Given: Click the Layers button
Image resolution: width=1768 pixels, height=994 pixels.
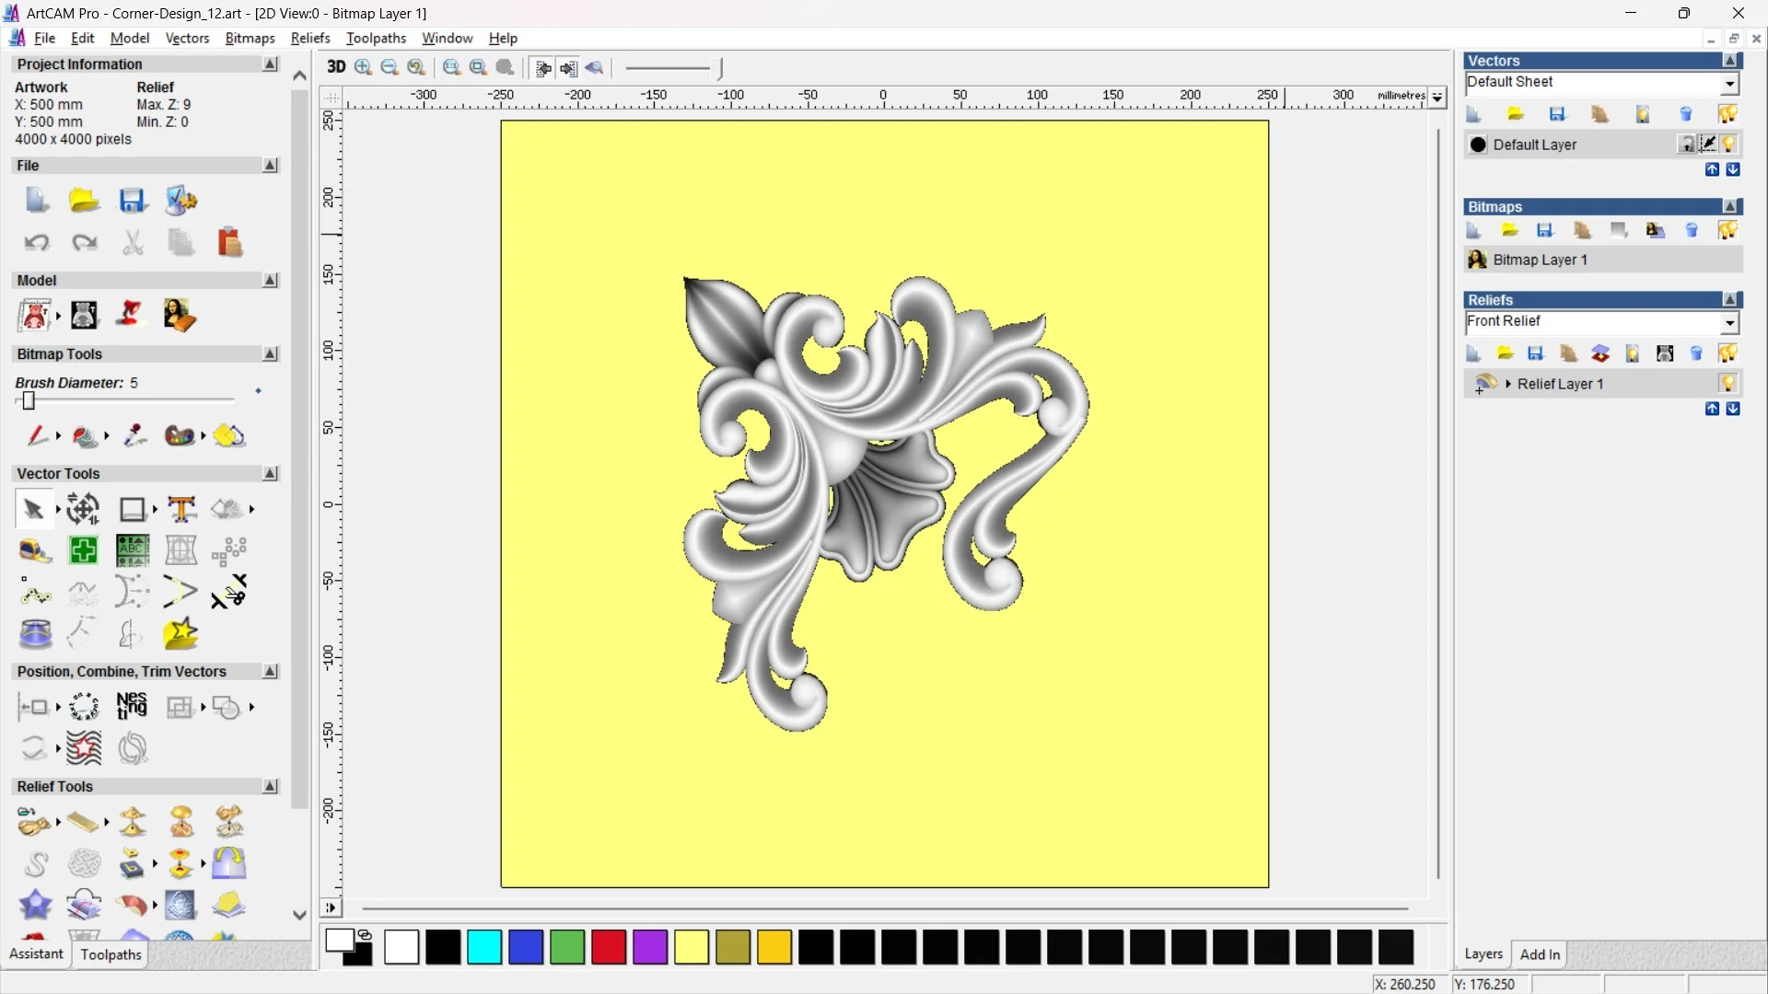Looking at the screenshot, I should click(x=1483, y=954).
